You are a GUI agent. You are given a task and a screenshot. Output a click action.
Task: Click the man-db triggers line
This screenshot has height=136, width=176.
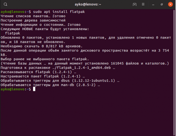[x=50, y=85]
